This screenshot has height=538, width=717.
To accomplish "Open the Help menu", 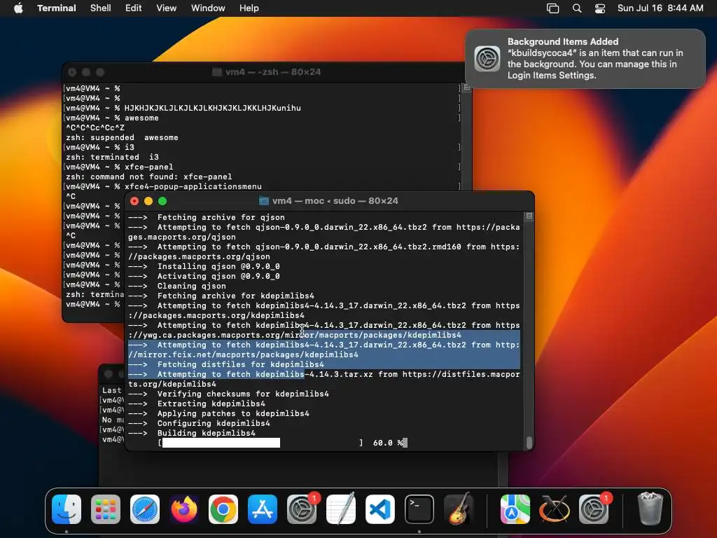I will [249, 8].
